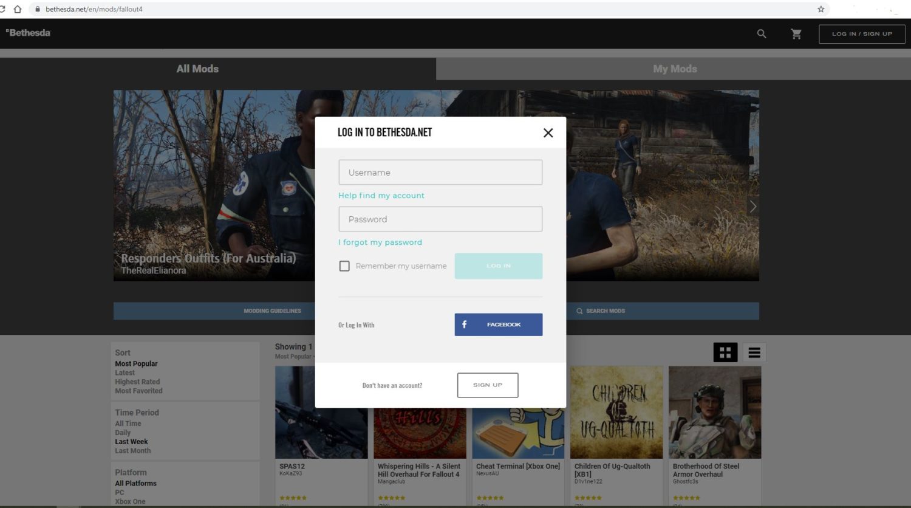Click the LOG IN button in dialog
This screenshot has width=911, height=508.
[x=499, y=266]
